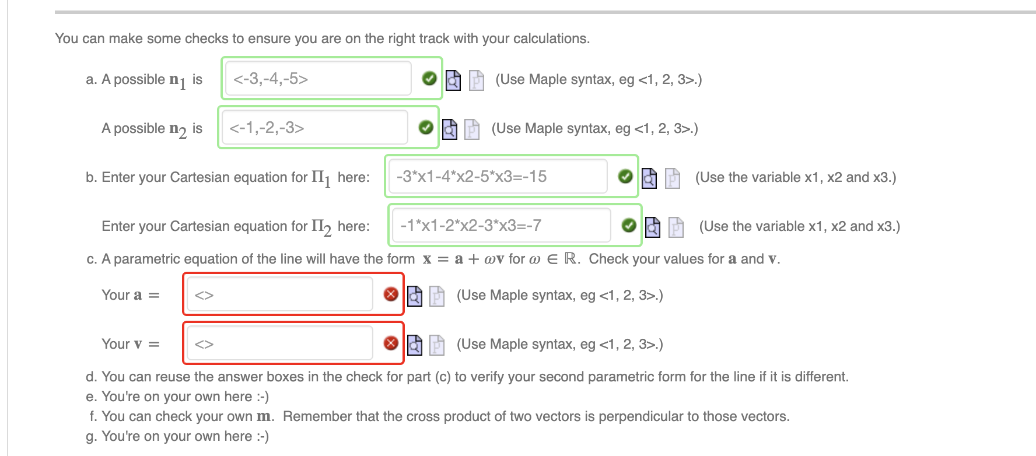The width and height of the screenshot is (1036, 456).
Task: Click the plot icon beside Your v field
Action: 436,345
